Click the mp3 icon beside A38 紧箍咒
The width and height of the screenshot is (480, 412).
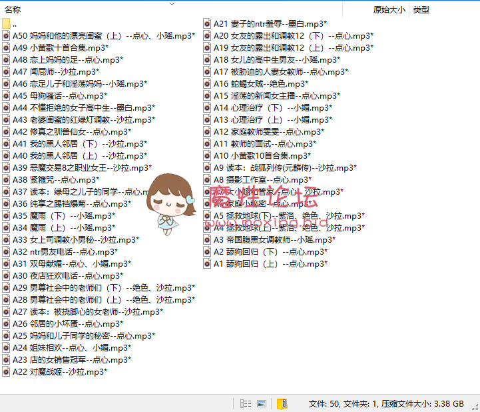point(6,179)
